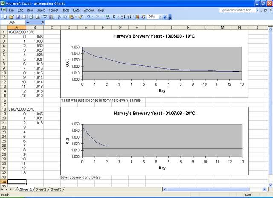This screenshot has width=273, height=198.
Task: Open the Name Box dropdown arrow
Action: (x=27, y=23)
